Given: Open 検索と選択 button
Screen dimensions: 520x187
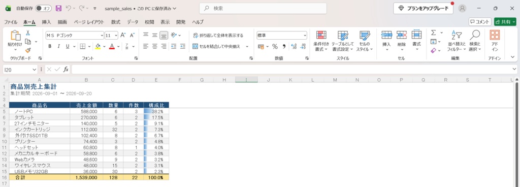Looking at the screenshot, I should coord(475,41).
